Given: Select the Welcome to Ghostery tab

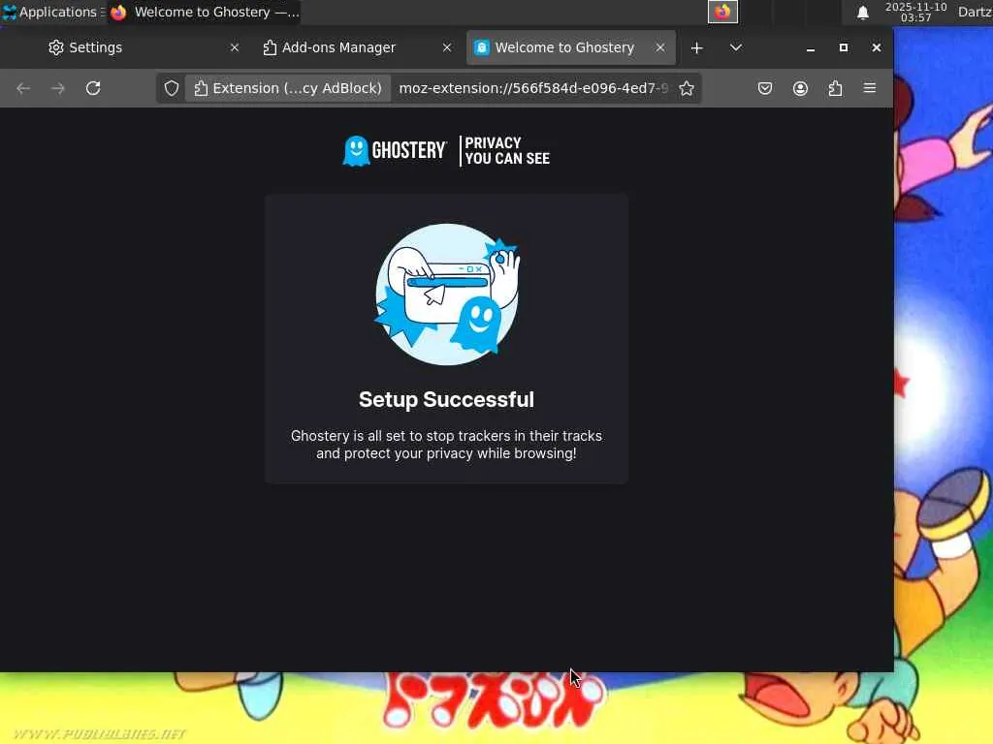Looking at the screenshot, I should [x=571, y=48].
